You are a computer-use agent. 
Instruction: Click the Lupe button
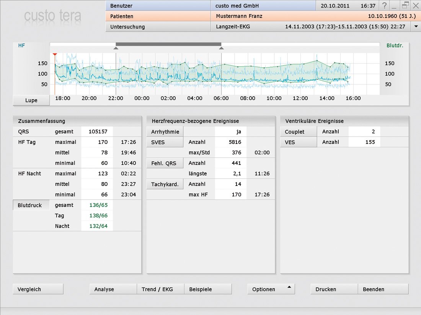click(31, 100)
